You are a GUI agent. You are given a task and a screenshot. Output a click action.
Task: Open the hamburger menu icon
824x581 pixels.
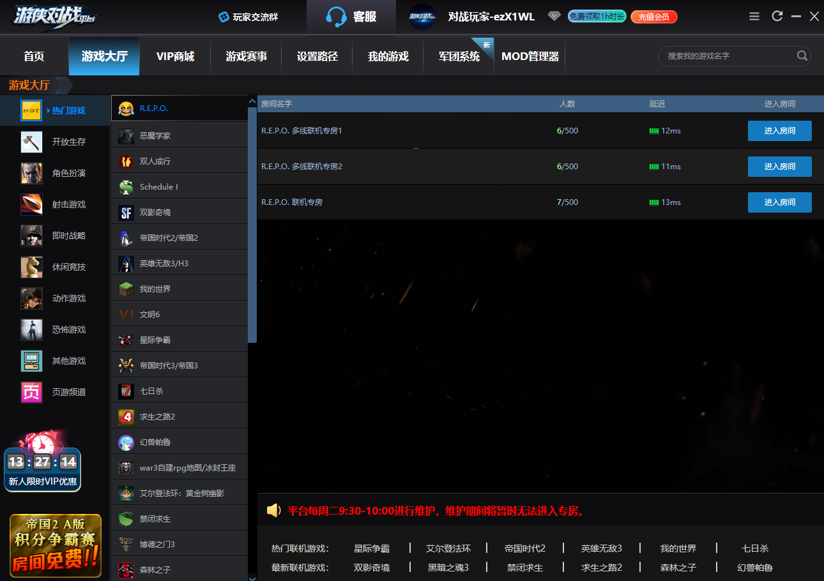tap(754, 17)
